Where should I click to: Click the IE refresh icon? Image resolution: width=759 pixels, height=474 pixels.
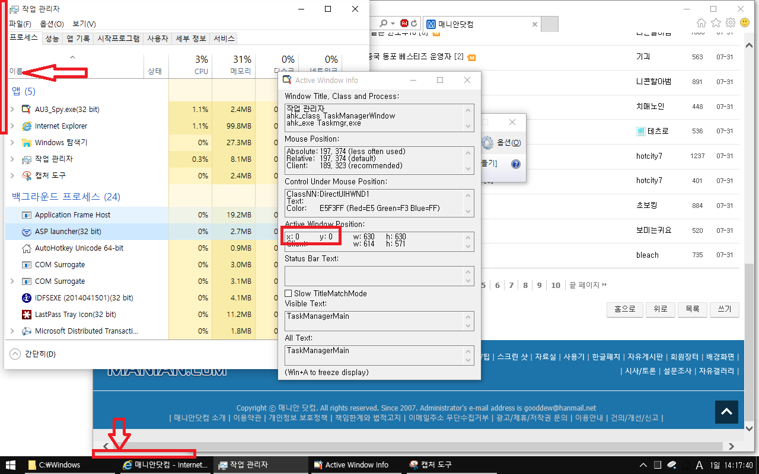point(414,24)
